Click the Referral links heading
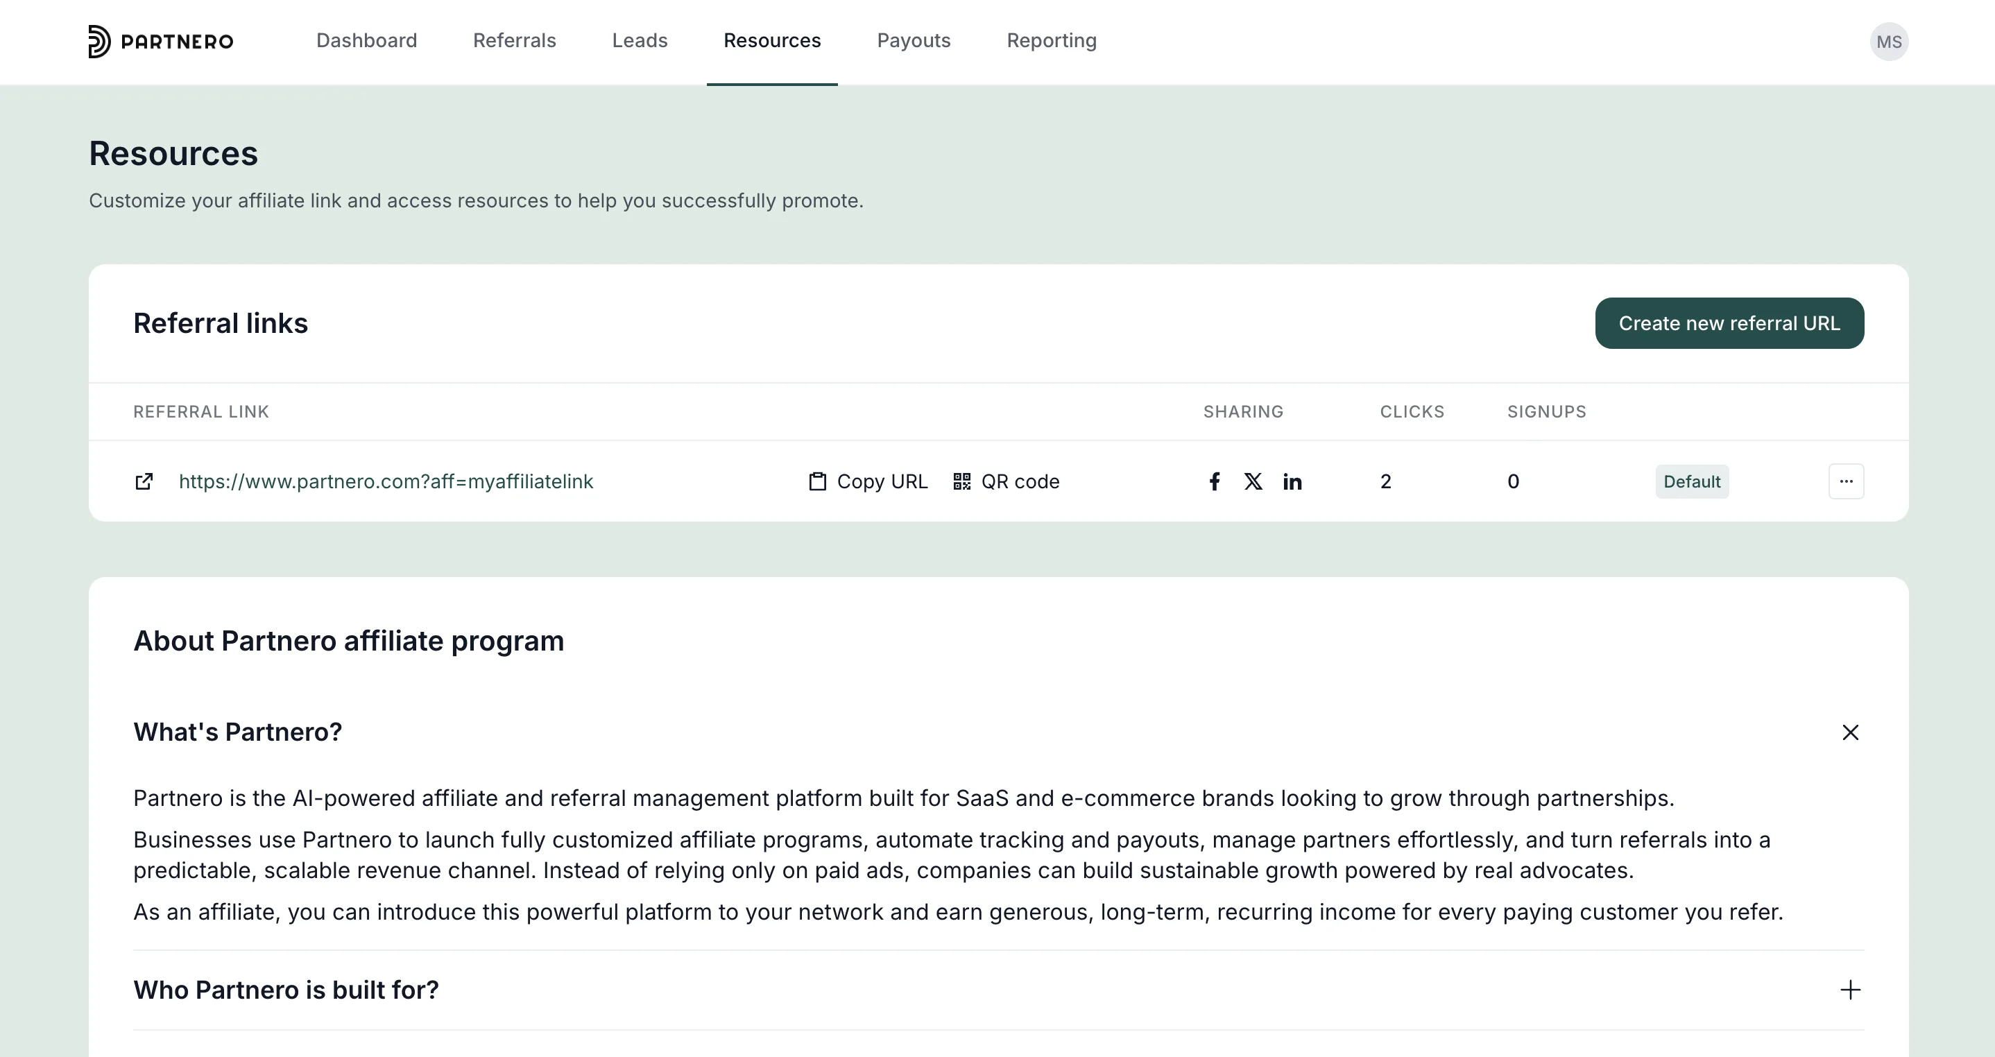The width and height of the screenshot is (1995, 1057). coord(221,323)
